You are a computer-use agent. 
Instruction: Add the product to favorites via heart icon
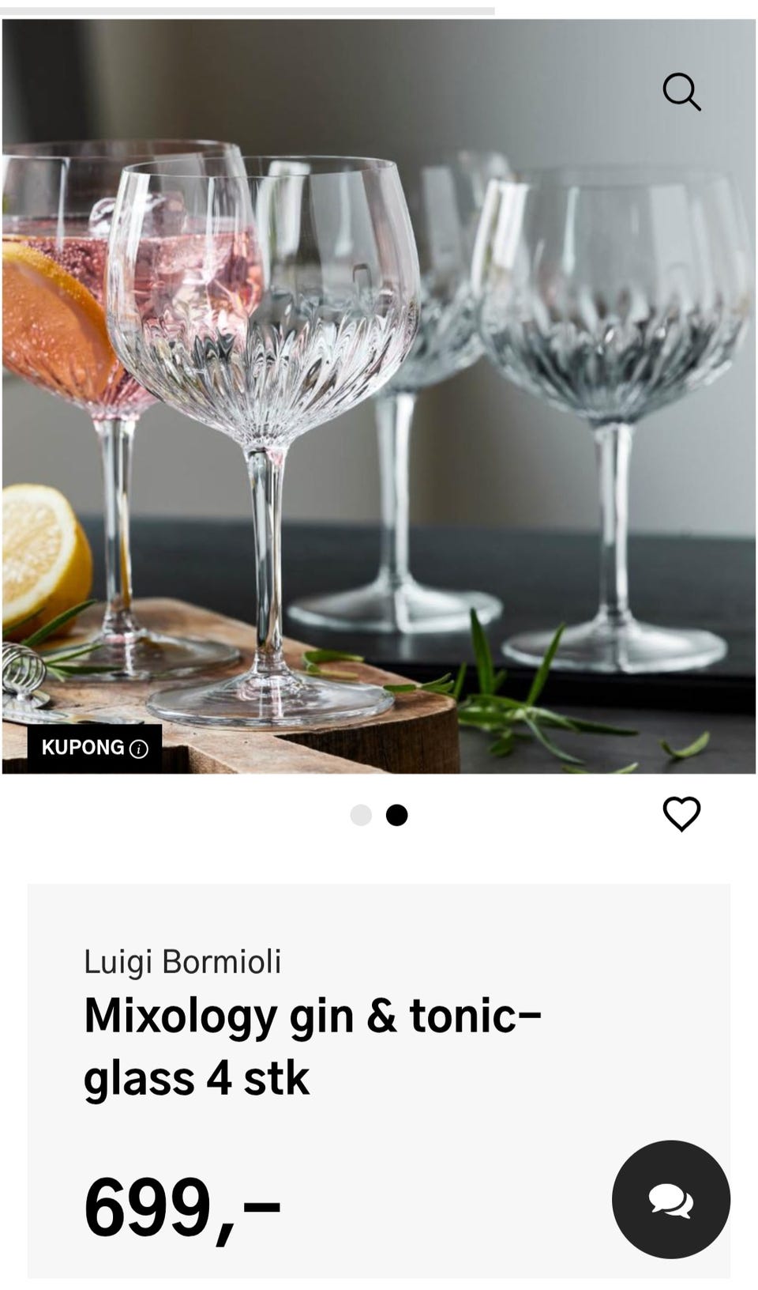[x=681, y=814]
